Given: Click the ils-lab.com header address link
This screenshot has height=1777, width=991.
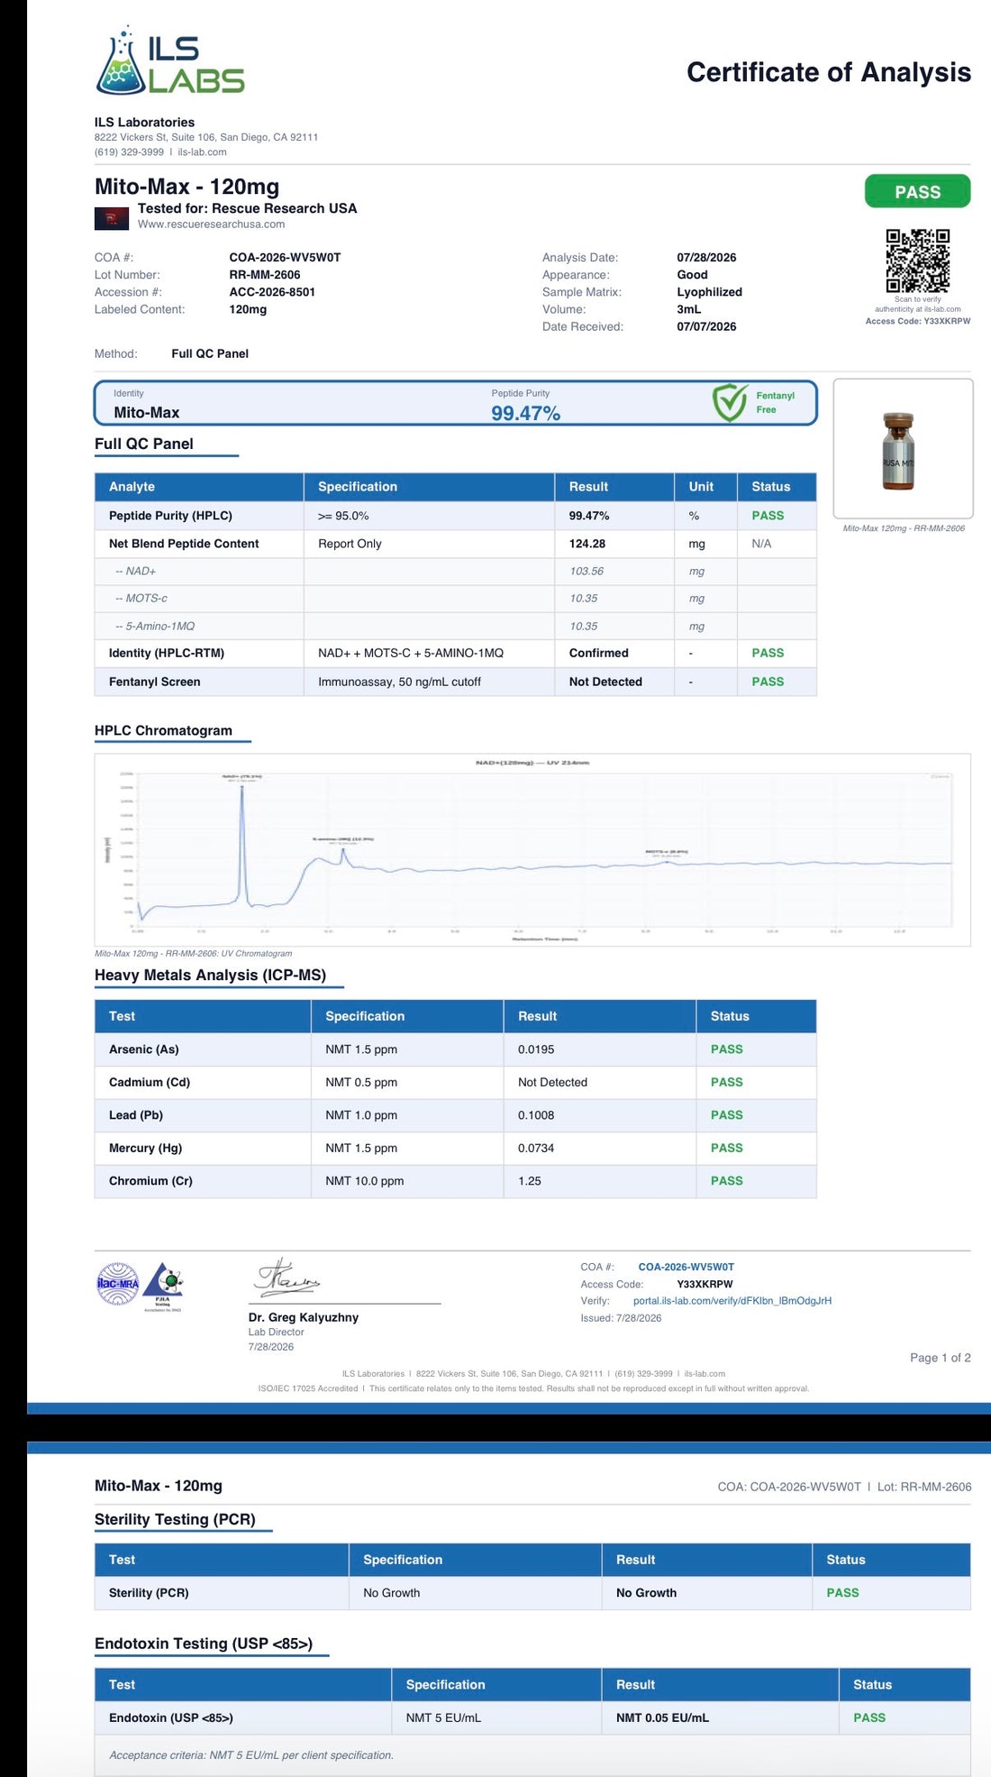Looking at the screenshot, I should (x=202, y=152).
